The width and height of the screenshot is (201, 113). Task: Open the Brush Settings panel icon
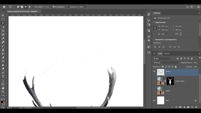[149, 20]
